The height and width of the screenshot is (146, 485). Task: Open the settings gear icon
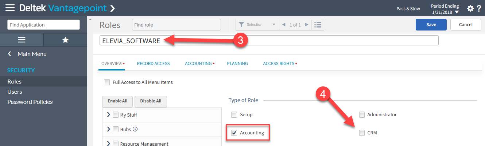point(470,8)
